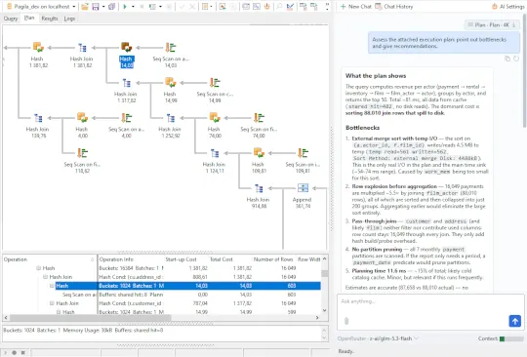Attach a file with the paperclip icon

click(346, 321)
